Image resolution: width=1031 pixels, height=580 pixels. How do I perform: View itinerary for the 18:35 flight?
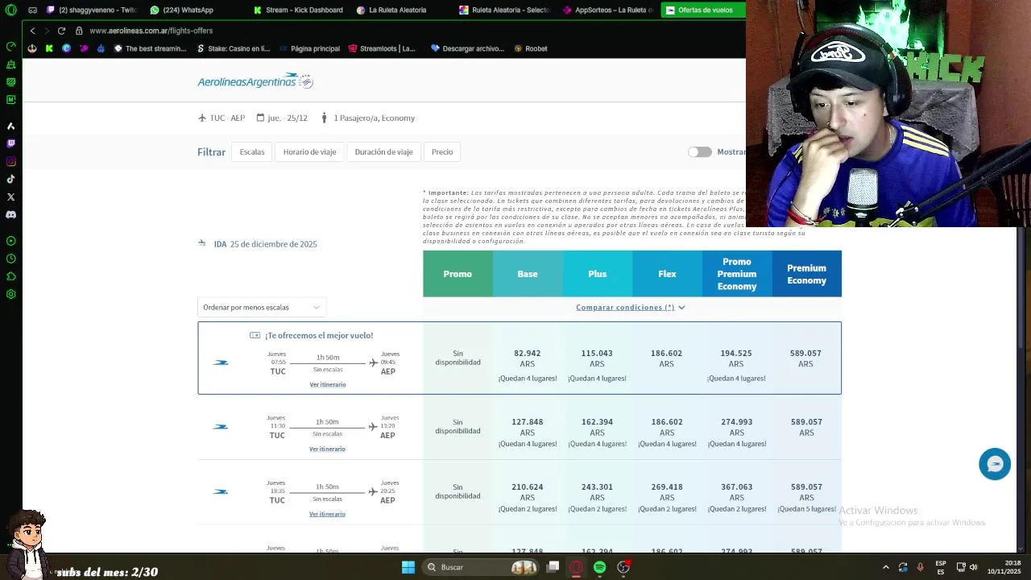point(327,514)
